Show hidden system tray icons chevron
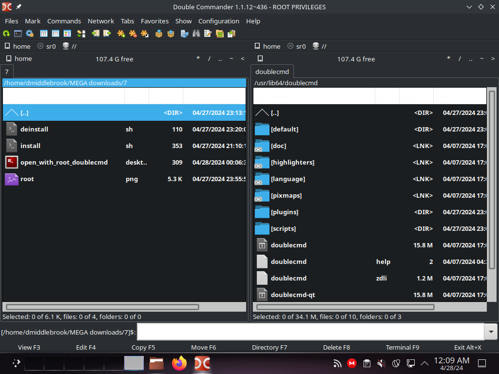Screen dimensions: 499x374 coord(424,363)
